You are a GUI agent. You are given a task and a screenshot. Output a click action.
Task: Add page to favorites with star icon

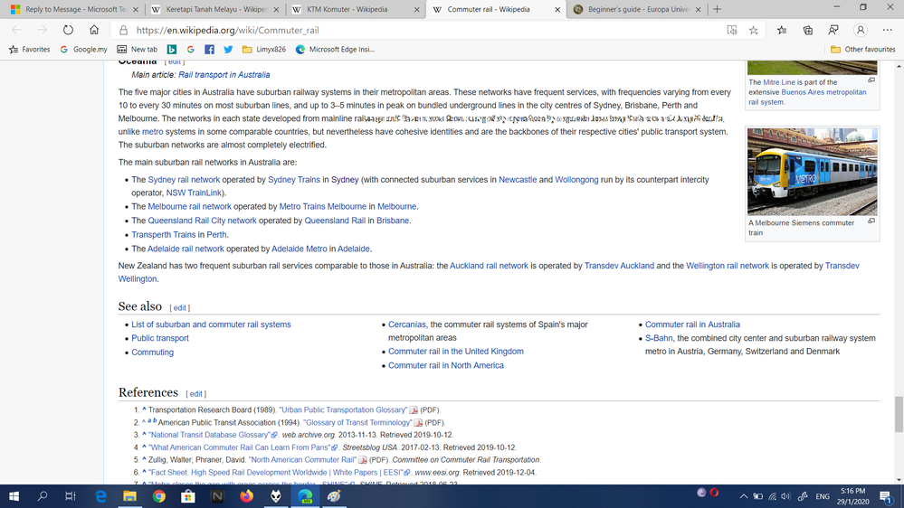754,30
